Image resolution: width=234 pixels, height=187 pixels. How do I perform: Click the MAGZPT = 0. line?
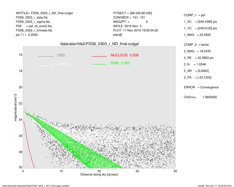pos(131,22)
